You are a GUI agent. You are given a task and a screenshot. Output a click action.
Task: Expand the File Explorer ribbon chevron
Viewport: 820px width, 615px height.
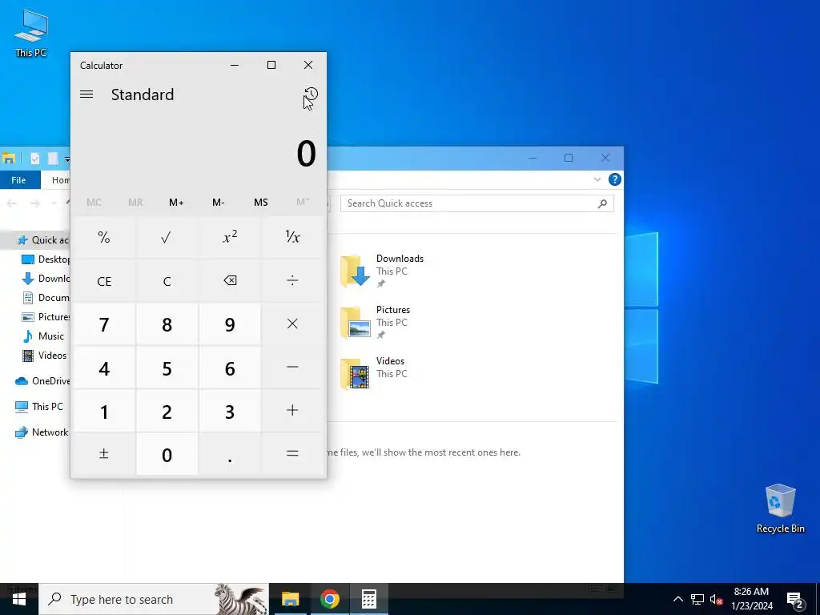[597, 180]
